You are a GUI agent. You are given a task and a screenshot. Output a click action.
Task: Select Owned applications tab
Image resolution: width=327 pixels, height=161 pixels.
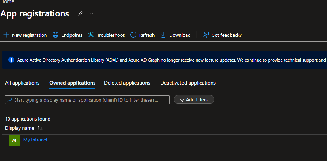click(x=72, y=83)
